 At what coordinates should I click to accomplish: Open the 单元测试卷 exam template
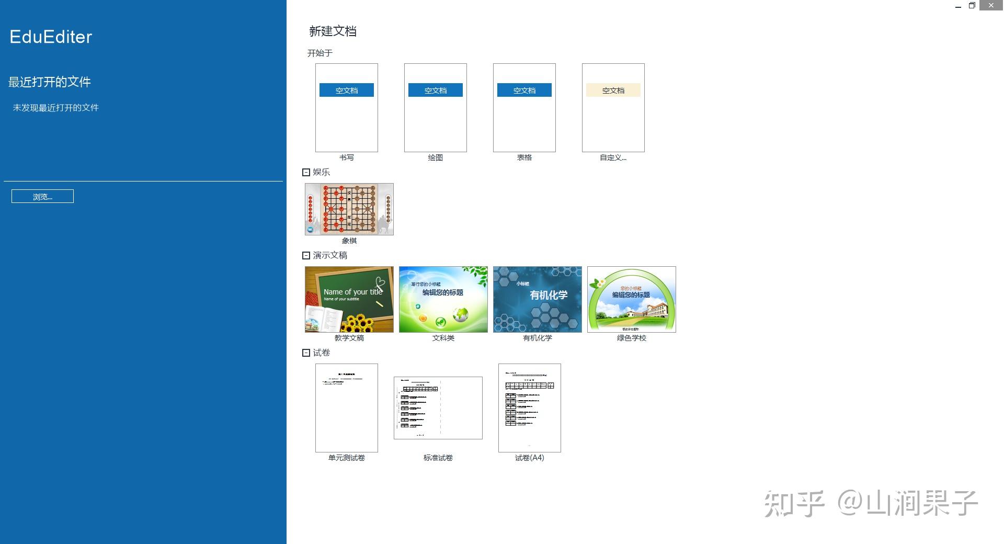tap(346, 408)
